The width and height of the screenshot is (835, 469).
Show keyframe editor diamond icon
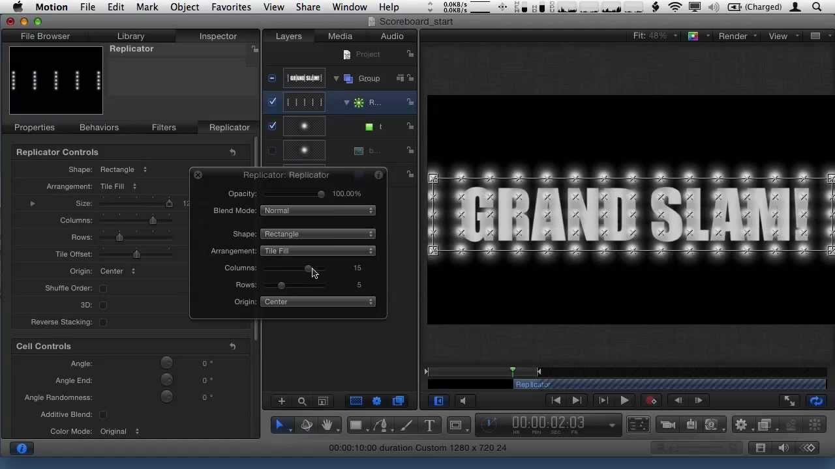(809, 448)
